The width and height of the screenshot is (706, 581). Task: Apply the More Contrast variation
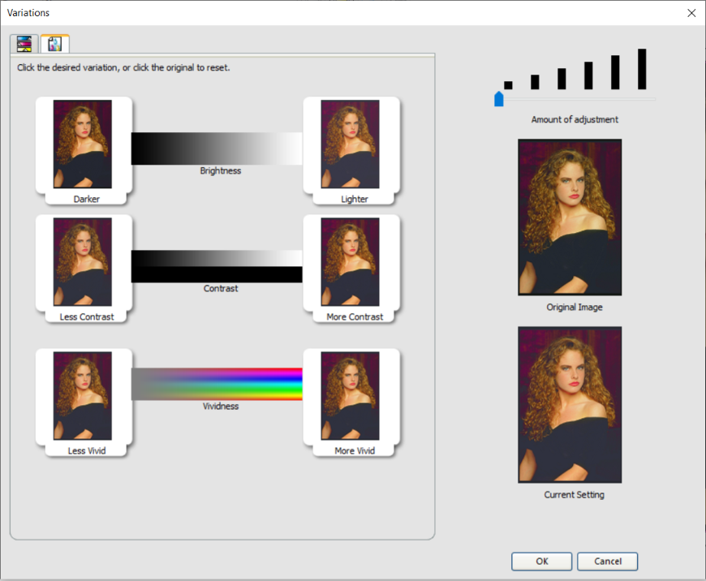point(350,261)
